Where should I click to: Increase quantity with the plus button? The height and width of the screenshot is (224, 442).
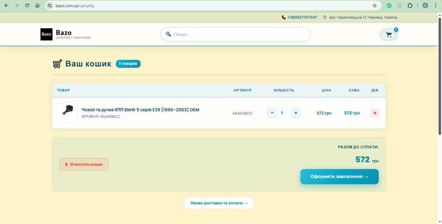[x=296, y=113]
